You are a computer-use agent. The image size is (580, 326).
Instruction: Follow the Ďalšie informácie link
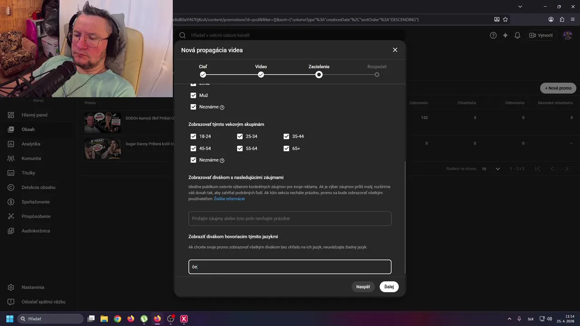229,199
